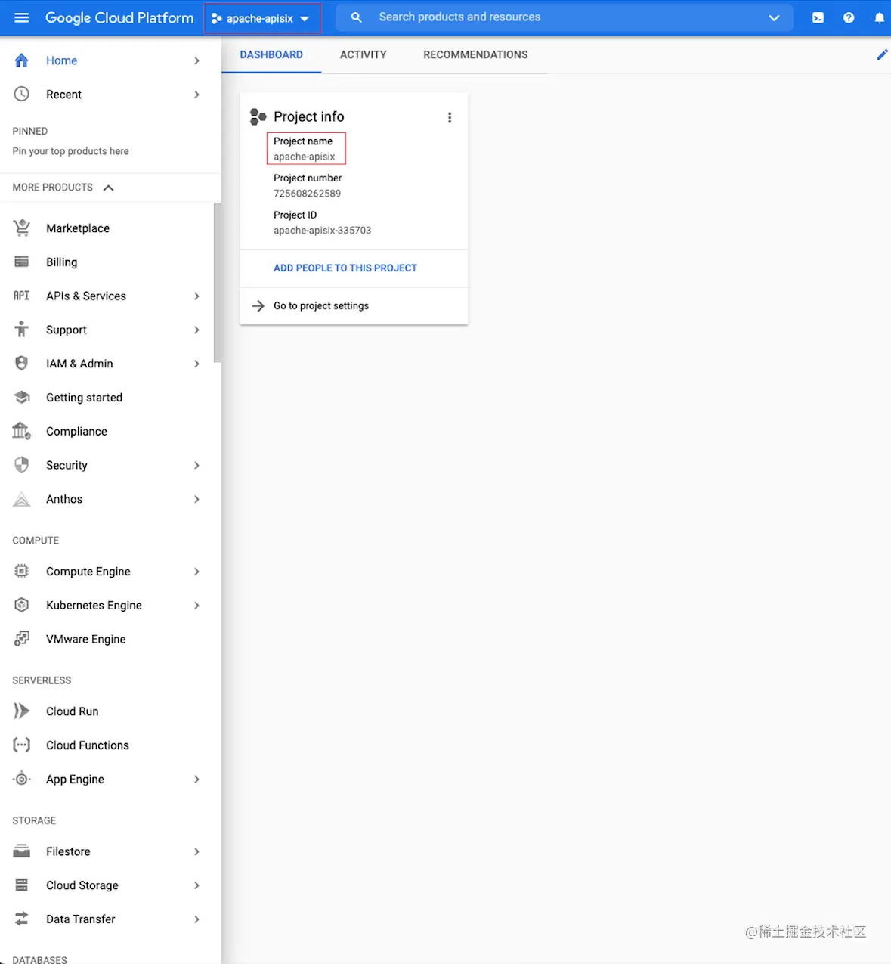The image size is (891, 964).
Task: Click the pencil customize dashboard icon
Action: pyautogui.click(x=882, y=54)
